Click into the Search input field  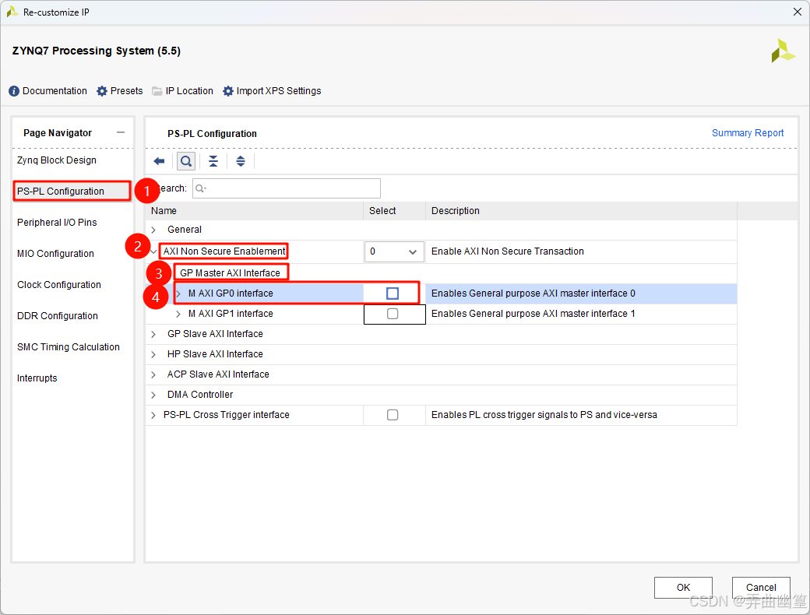point(287,188)
